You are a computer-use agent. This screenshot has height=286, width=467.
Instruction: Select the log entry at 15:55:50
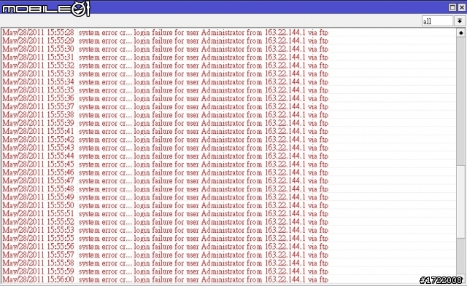(228, 205)
